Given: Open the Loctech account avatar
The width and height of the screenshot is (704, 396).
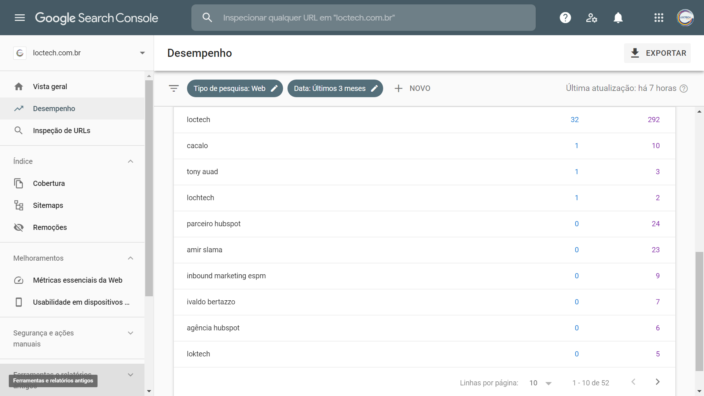Looking at the screenshot, I should (685, 18).
